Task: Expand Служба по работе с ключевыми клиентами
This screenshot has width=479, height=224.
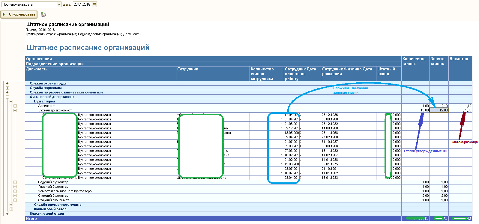Action: pos(7,93)
